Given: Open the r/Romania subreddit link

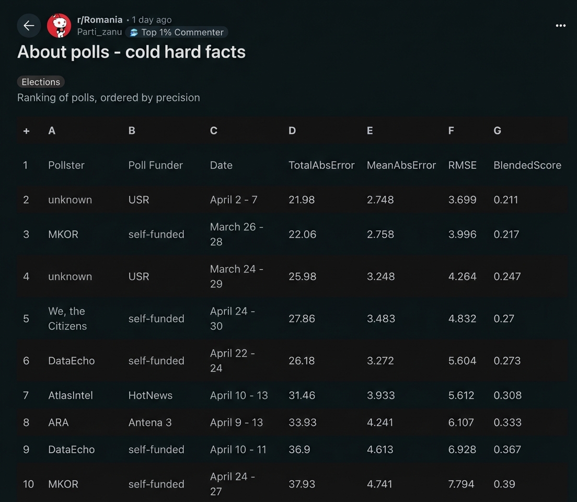Looking at the screenshot, I should [x=100, y=20].
